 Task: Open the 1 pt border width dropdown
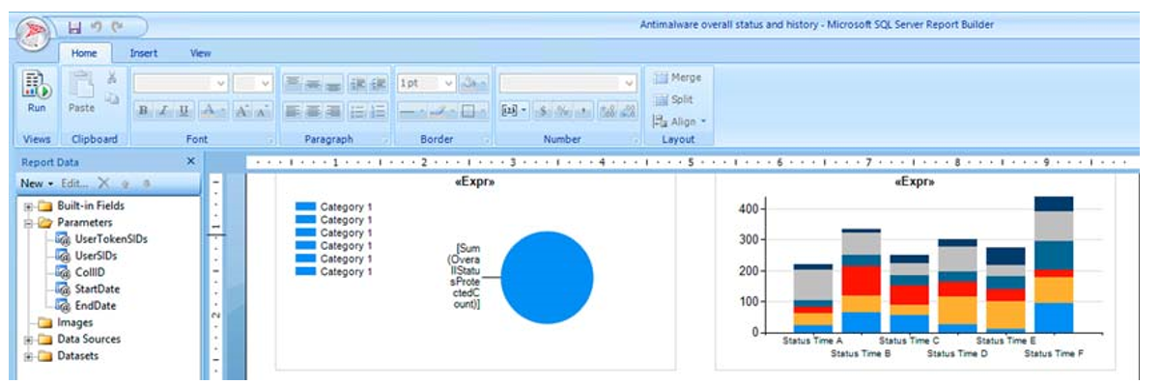pyautogui.click(x=426, y=83)
